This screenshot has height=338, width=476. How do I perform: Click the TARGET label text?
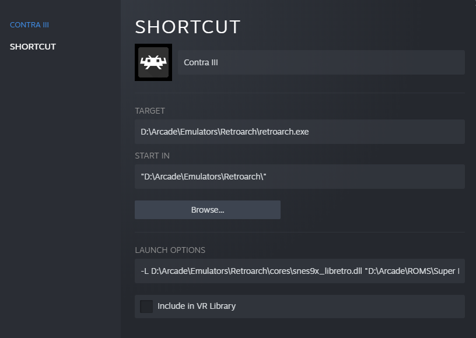(x=150, y=111)
